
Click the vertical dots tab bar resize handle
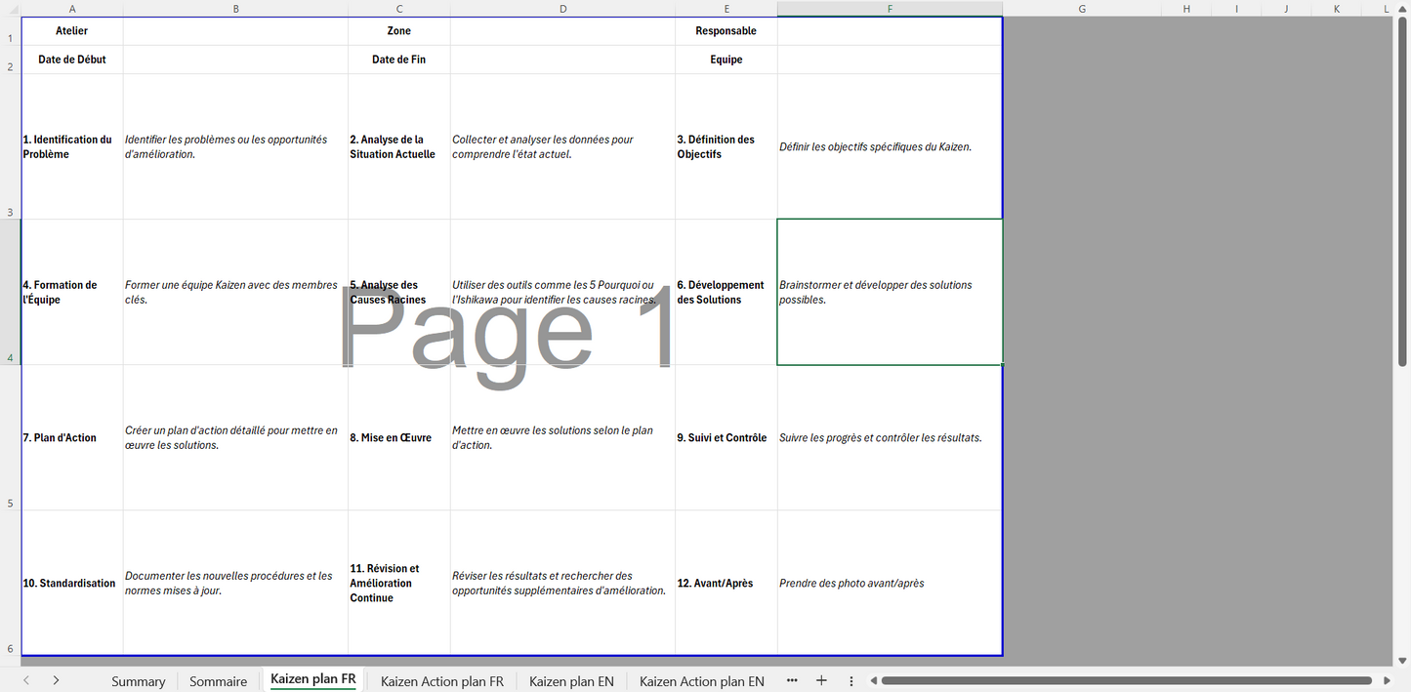(851, 680)
